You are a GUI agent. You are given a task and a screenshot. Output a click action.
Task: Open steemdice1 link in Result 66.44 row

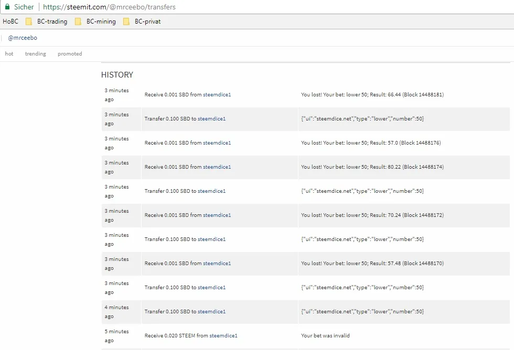pos(217,95)
